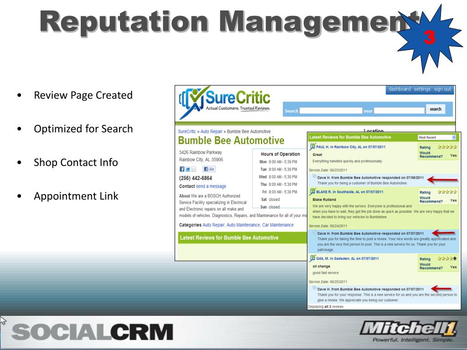Click the 'Displaying all 3 reviews' text
This screenshot has width=467, height=350.
(x=326, y=307)
